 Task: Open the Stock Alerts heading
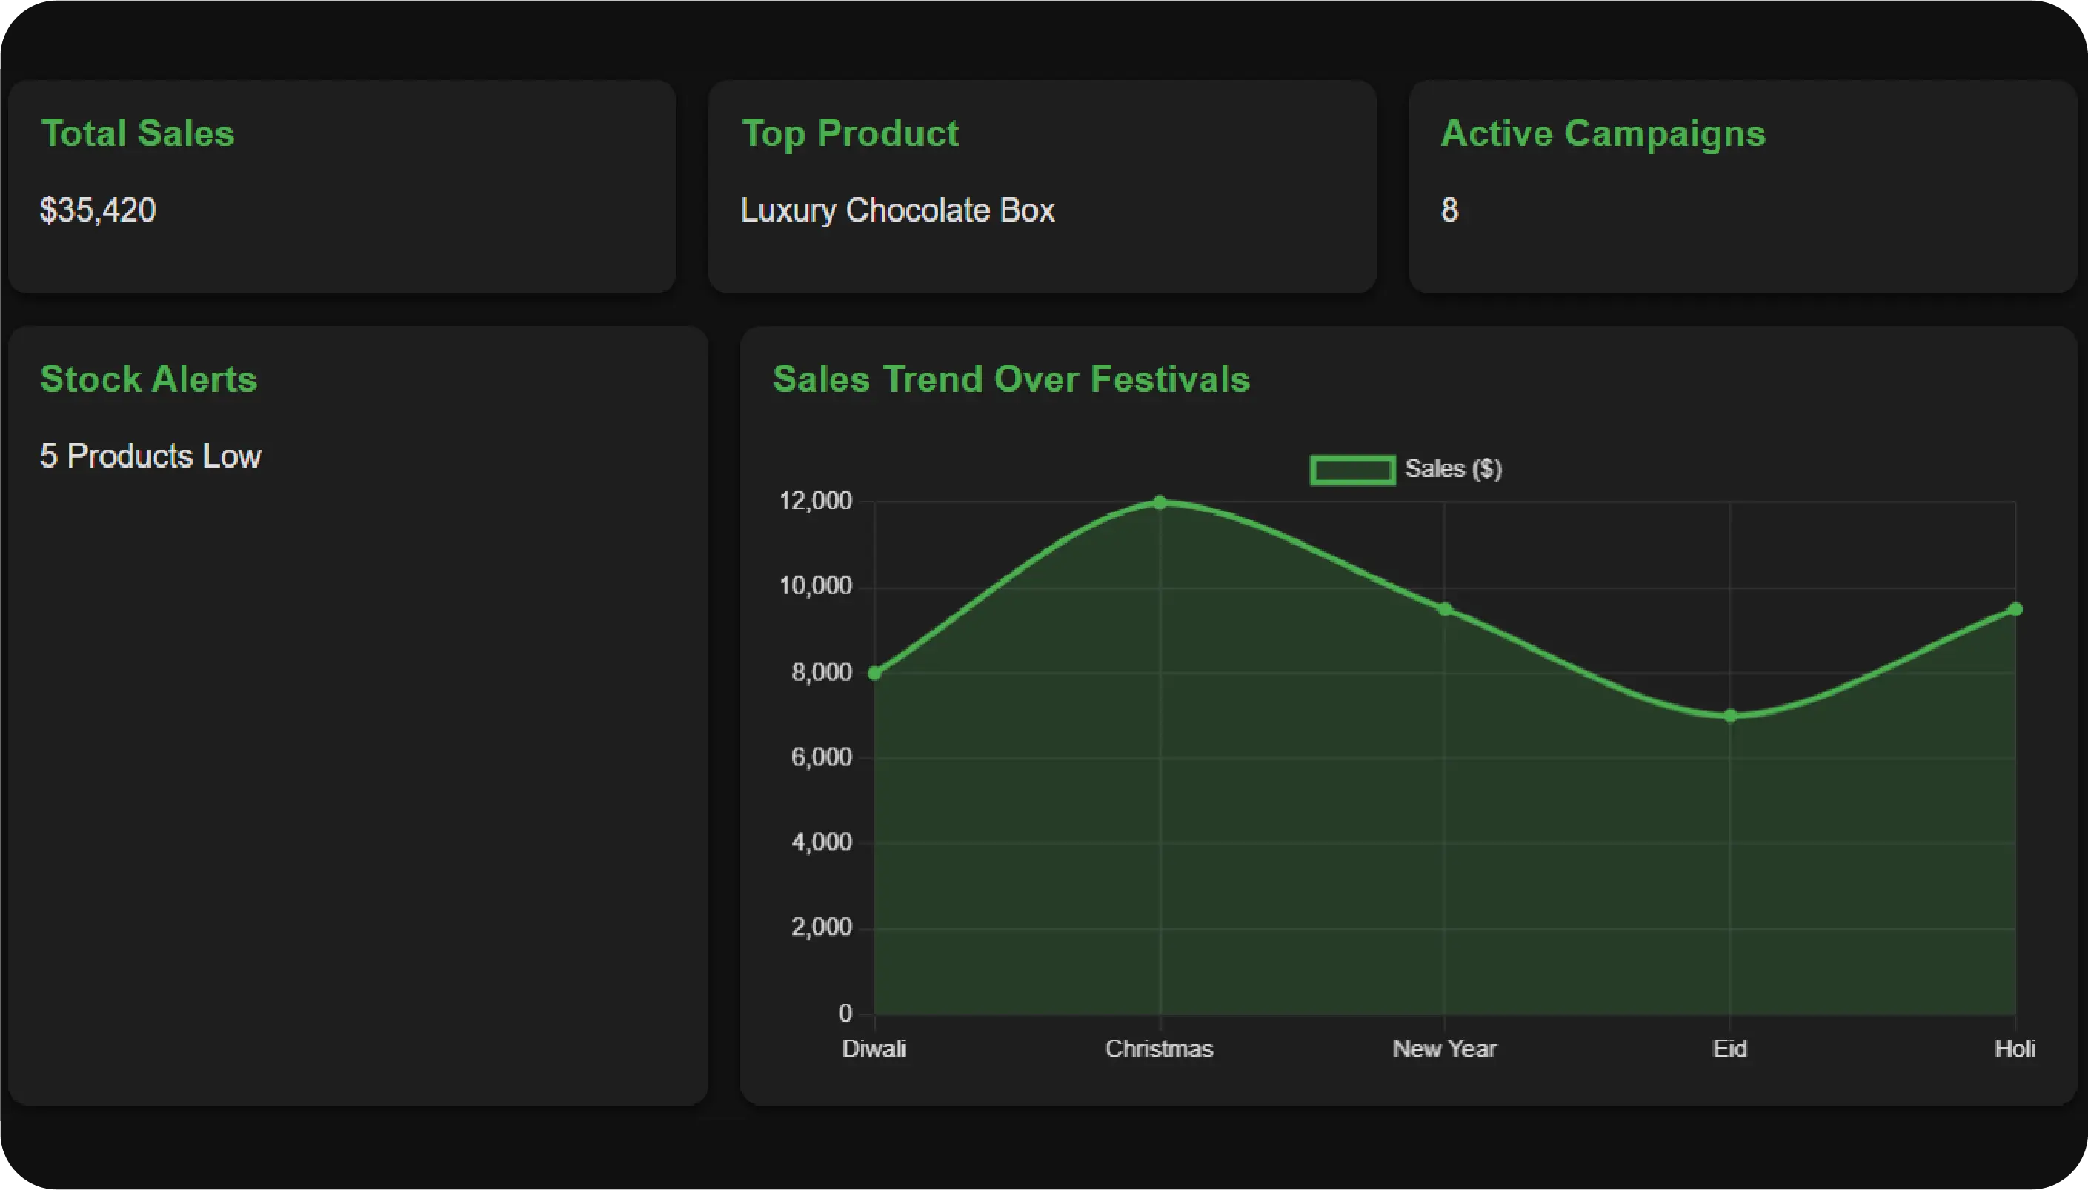tap(149, 379)
